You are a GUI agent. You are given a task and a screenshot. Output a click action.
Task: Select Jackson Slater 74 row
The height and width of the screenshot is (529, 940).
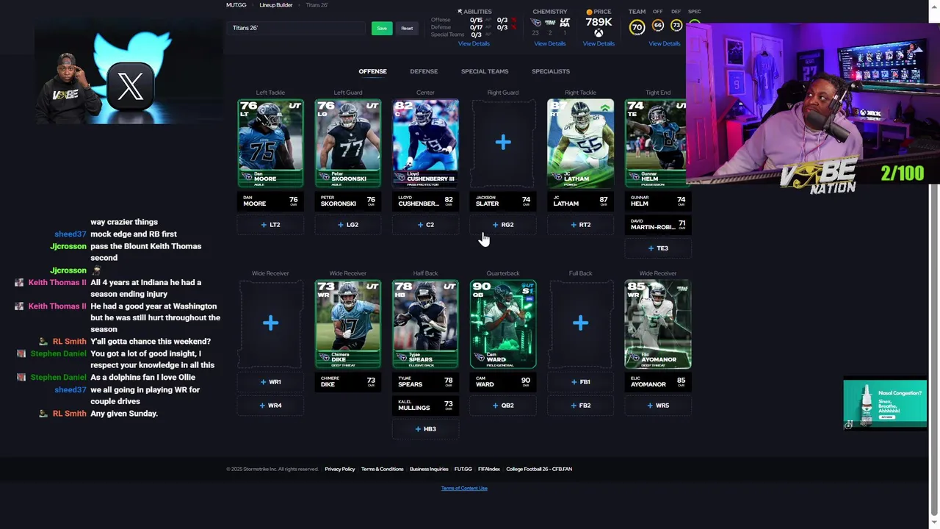pos(503,201)
